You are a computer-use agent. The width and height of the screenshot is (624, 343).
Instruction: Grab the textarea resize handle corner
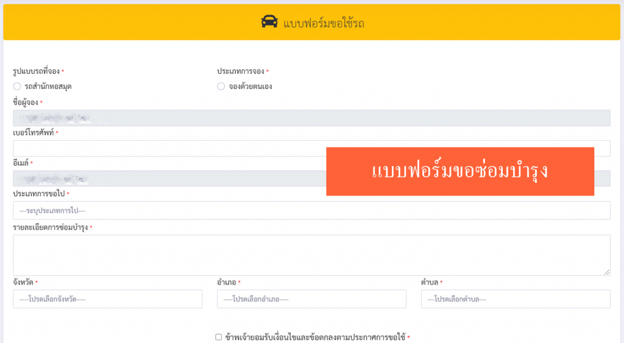pos(607,272)
